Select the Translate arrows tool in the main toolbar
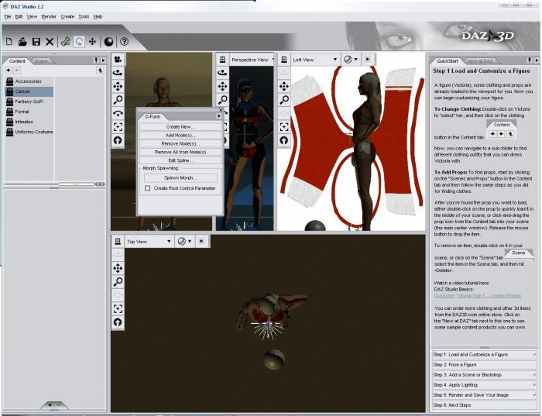The width and height of the screenshot is (542, 416). 92,42
